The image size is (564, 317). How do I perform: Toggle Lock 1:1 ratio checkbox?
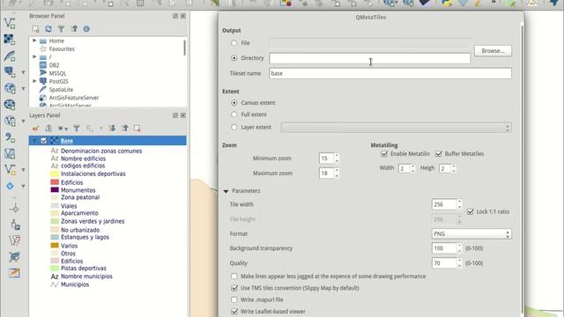(x=470, y=211)
